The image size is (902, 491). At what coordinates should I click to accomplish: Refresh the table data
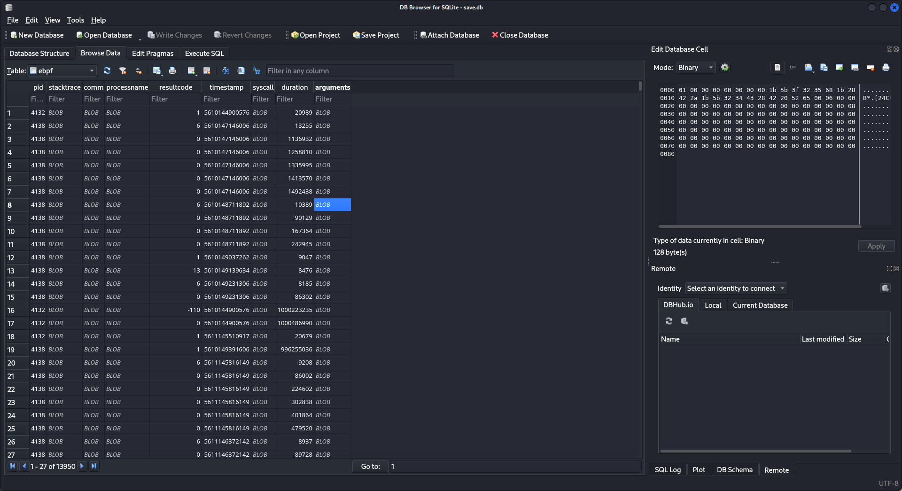[107, 70]
